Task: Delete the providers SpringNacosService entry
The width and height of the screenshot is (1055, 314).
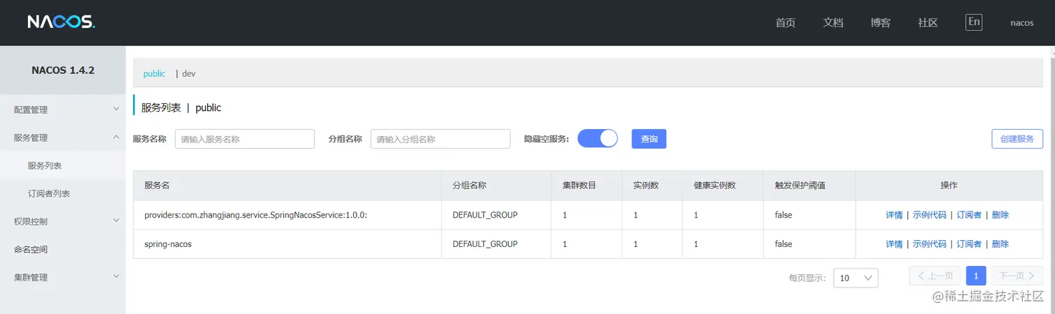Action: (x=1000, y=215)
